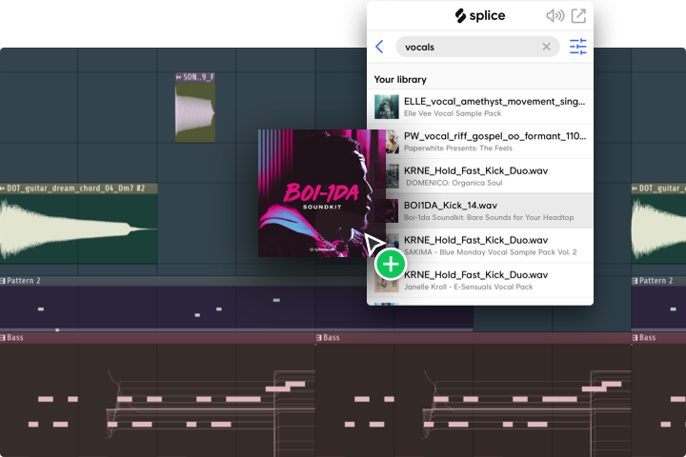
Task: Click the Elle Vee pack thumbnail
Action: (x=386, y=107)
